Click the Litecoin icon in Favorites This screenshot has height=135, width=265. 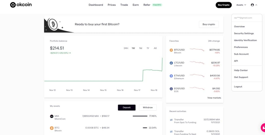point(171,63)
